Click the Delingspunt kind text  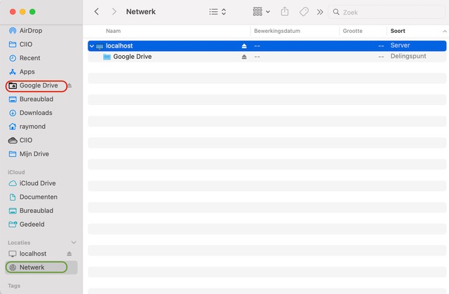point(408,56)
